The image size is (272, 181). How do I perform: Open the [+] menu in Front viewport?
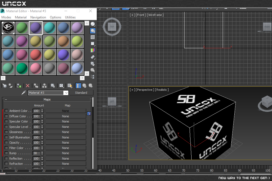coord(132,15)
